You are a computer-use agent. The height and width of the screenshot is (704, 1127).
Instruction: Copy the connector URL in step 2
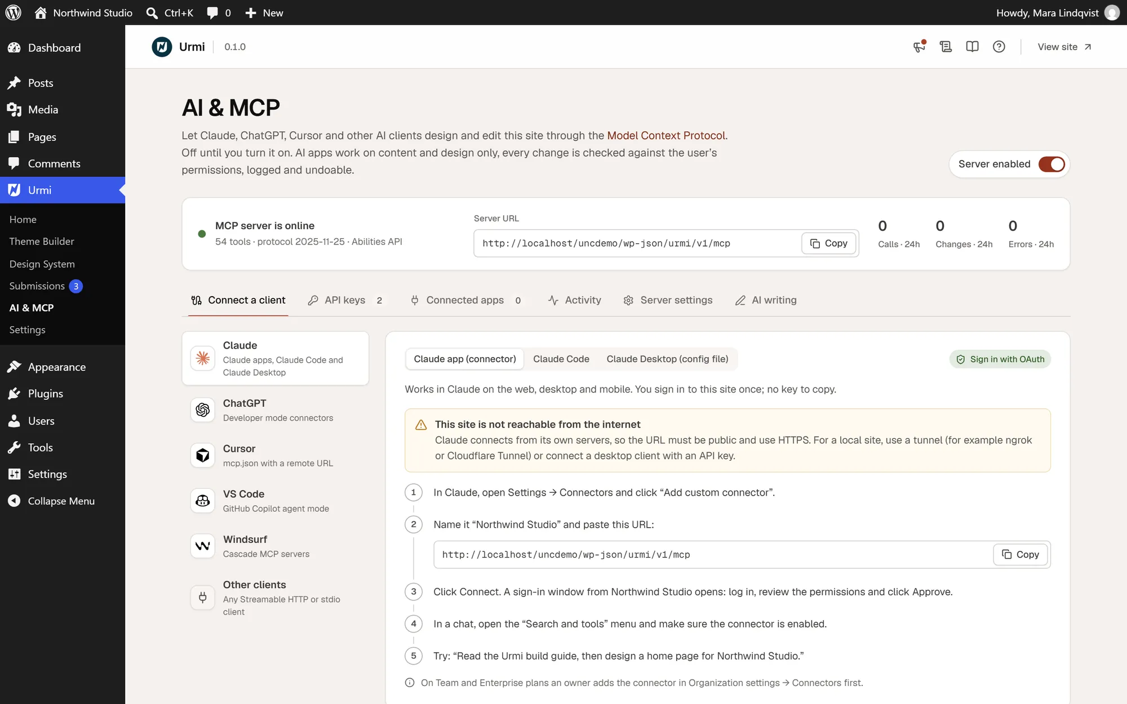pyautogui.click(x=1020, y=555)
